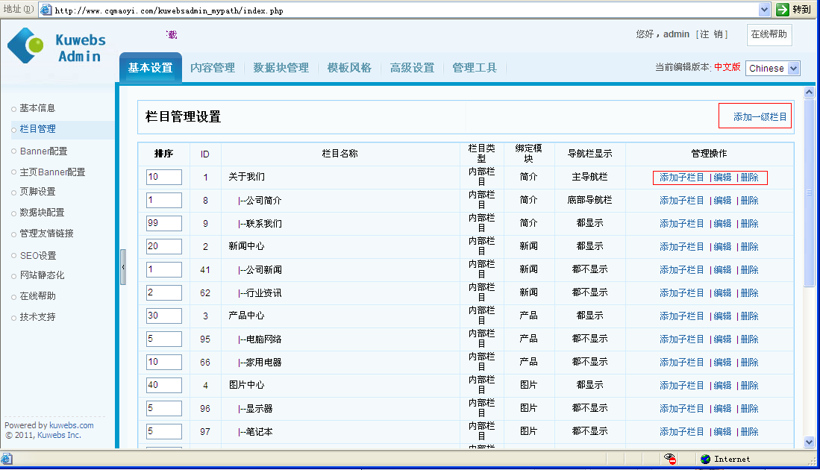Switch to the 数据块管理 tab
Screen dimensions: 820x470
[281, 68]
